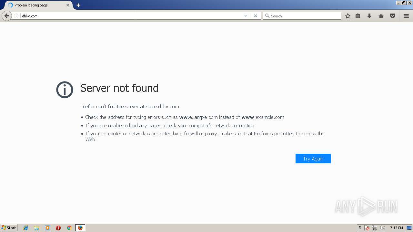Click the Try Again button
This screenshot has width=413, height=232.
point(313,159)
